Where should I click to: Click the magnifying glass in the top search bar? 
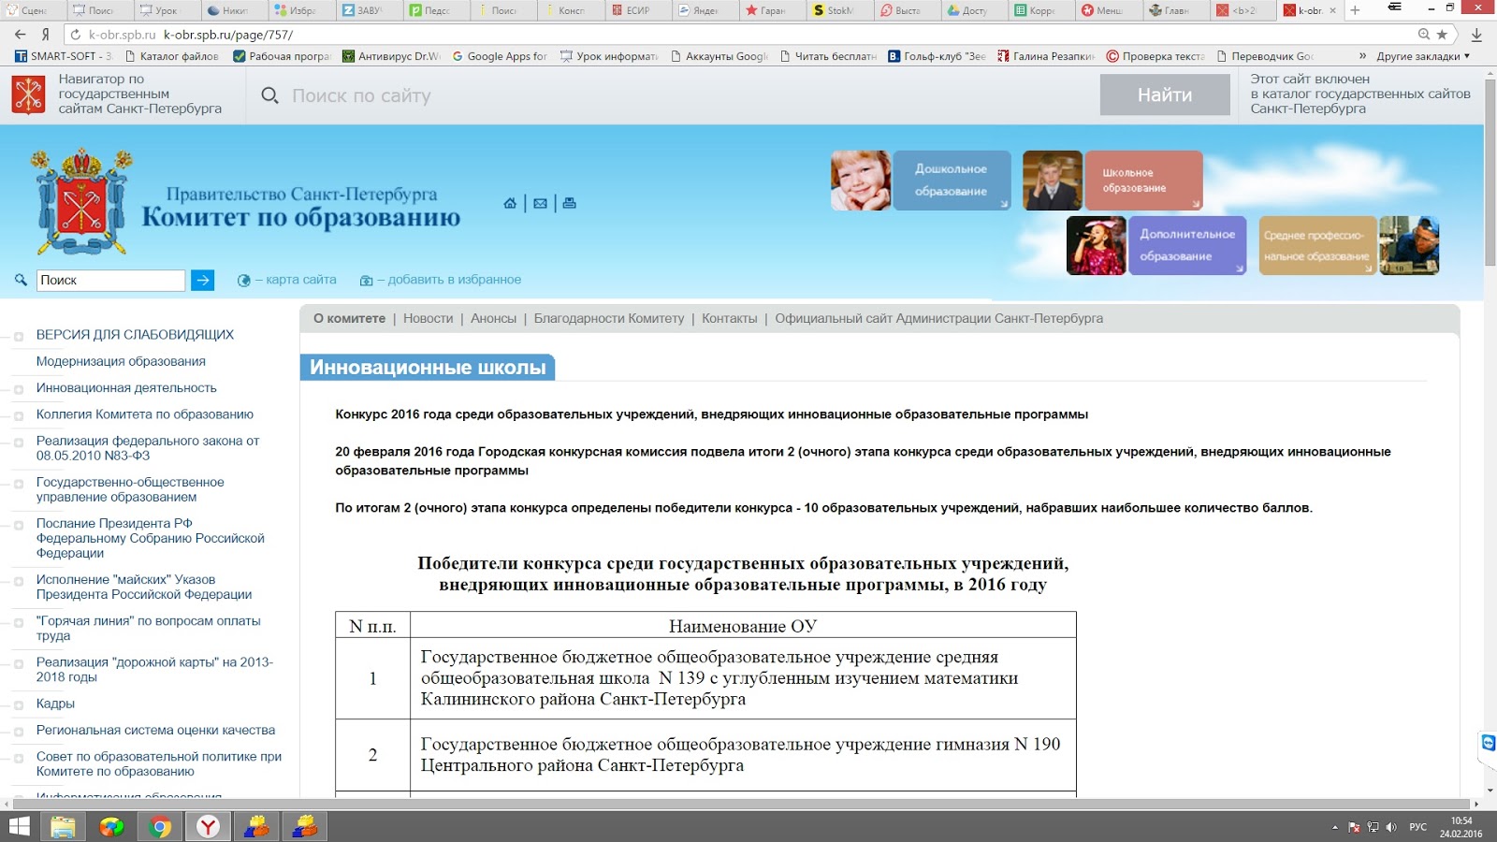[x=270, y=94]
